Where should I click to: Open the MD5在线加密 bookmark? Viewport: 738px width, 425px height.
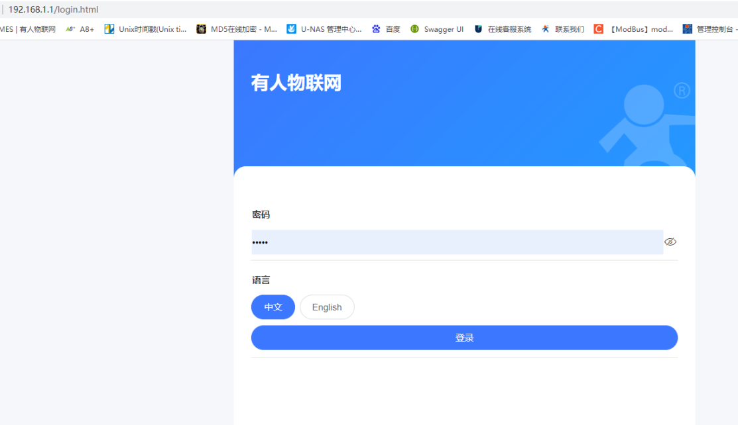tap(237, 29)
